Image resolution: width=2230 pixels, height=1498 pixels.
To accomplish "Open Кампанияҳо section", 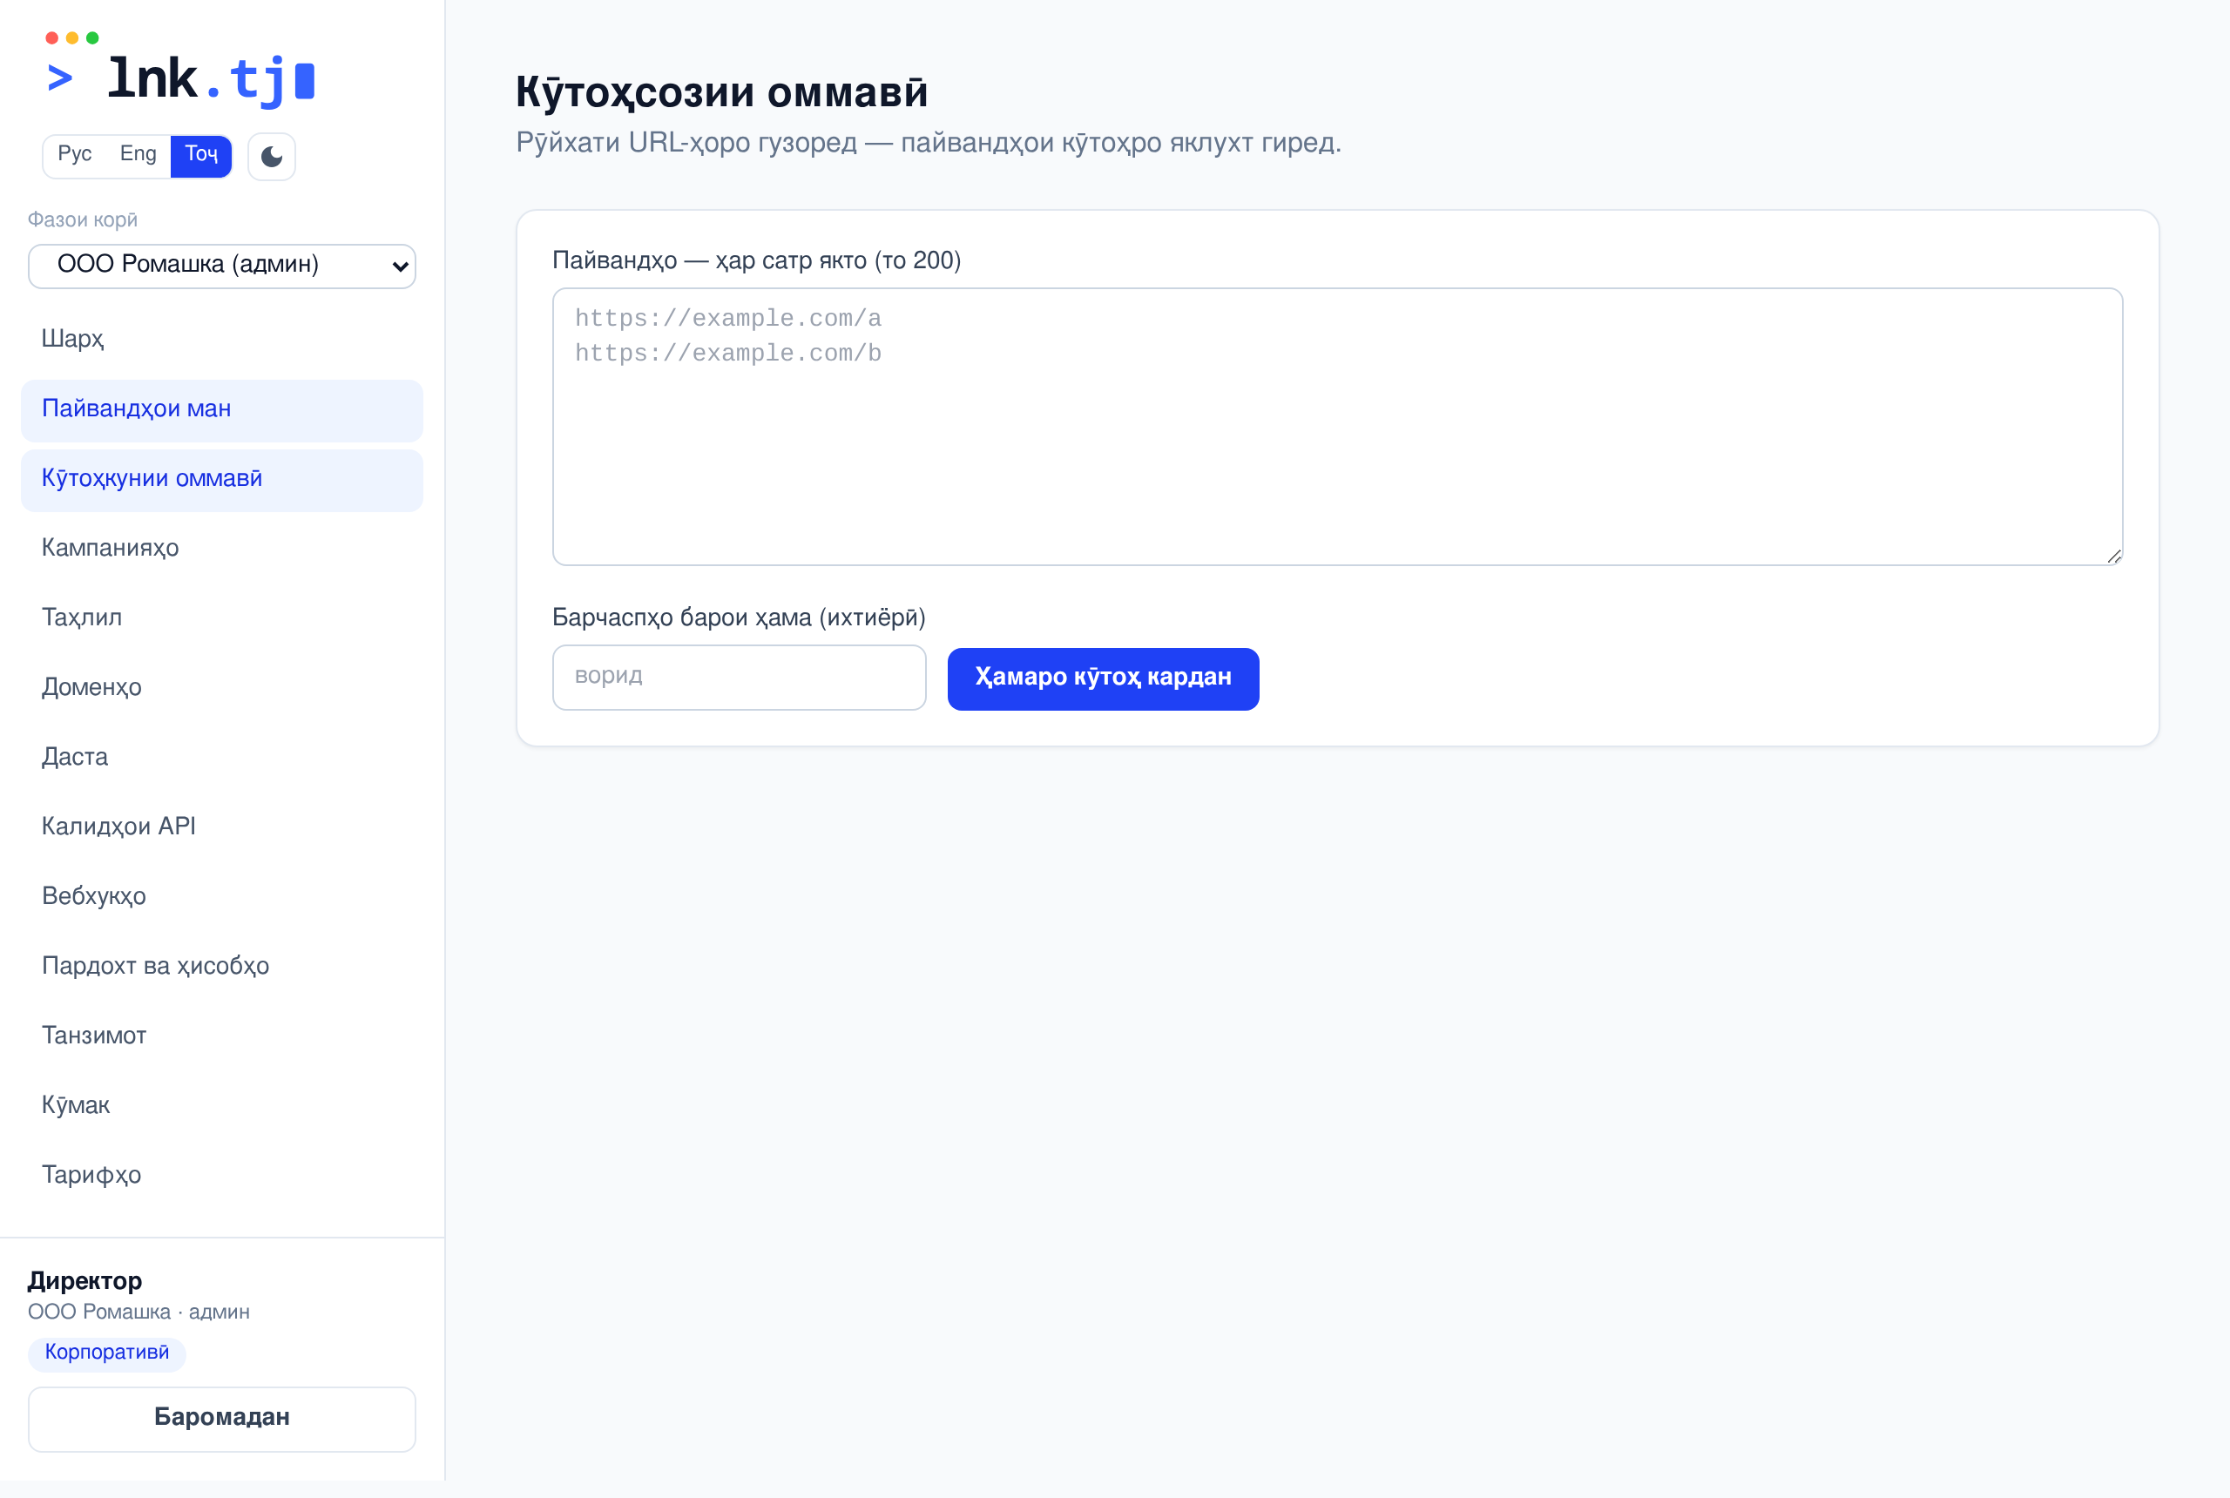I will [x=221, y=549].
